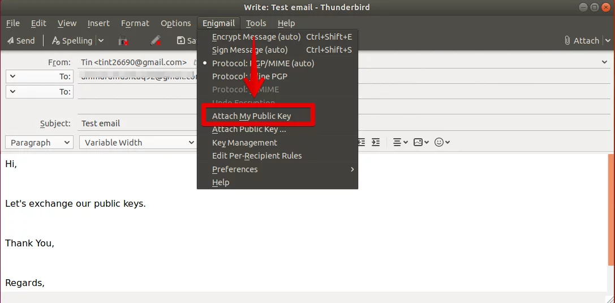Click the 'Thank You,' line in body
The image size is (615, 303).
pyautogui.click(x=29, y=244)
